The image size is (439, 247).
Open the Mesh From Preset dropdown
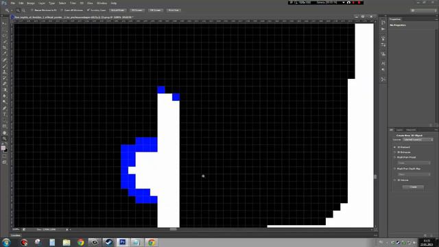(x=414, y=163)
